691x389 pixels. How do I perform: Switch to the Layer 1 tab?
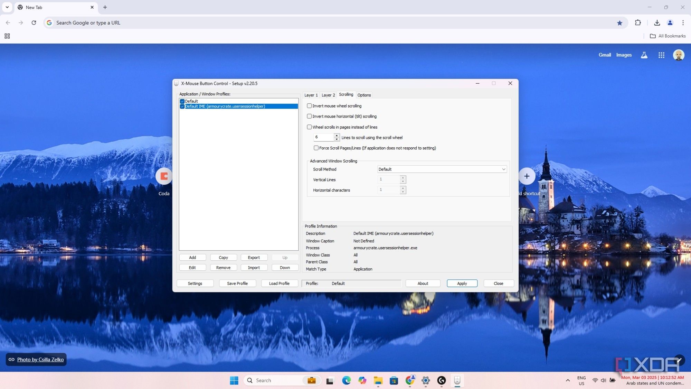pyautogui.click(x=311, y=95)
